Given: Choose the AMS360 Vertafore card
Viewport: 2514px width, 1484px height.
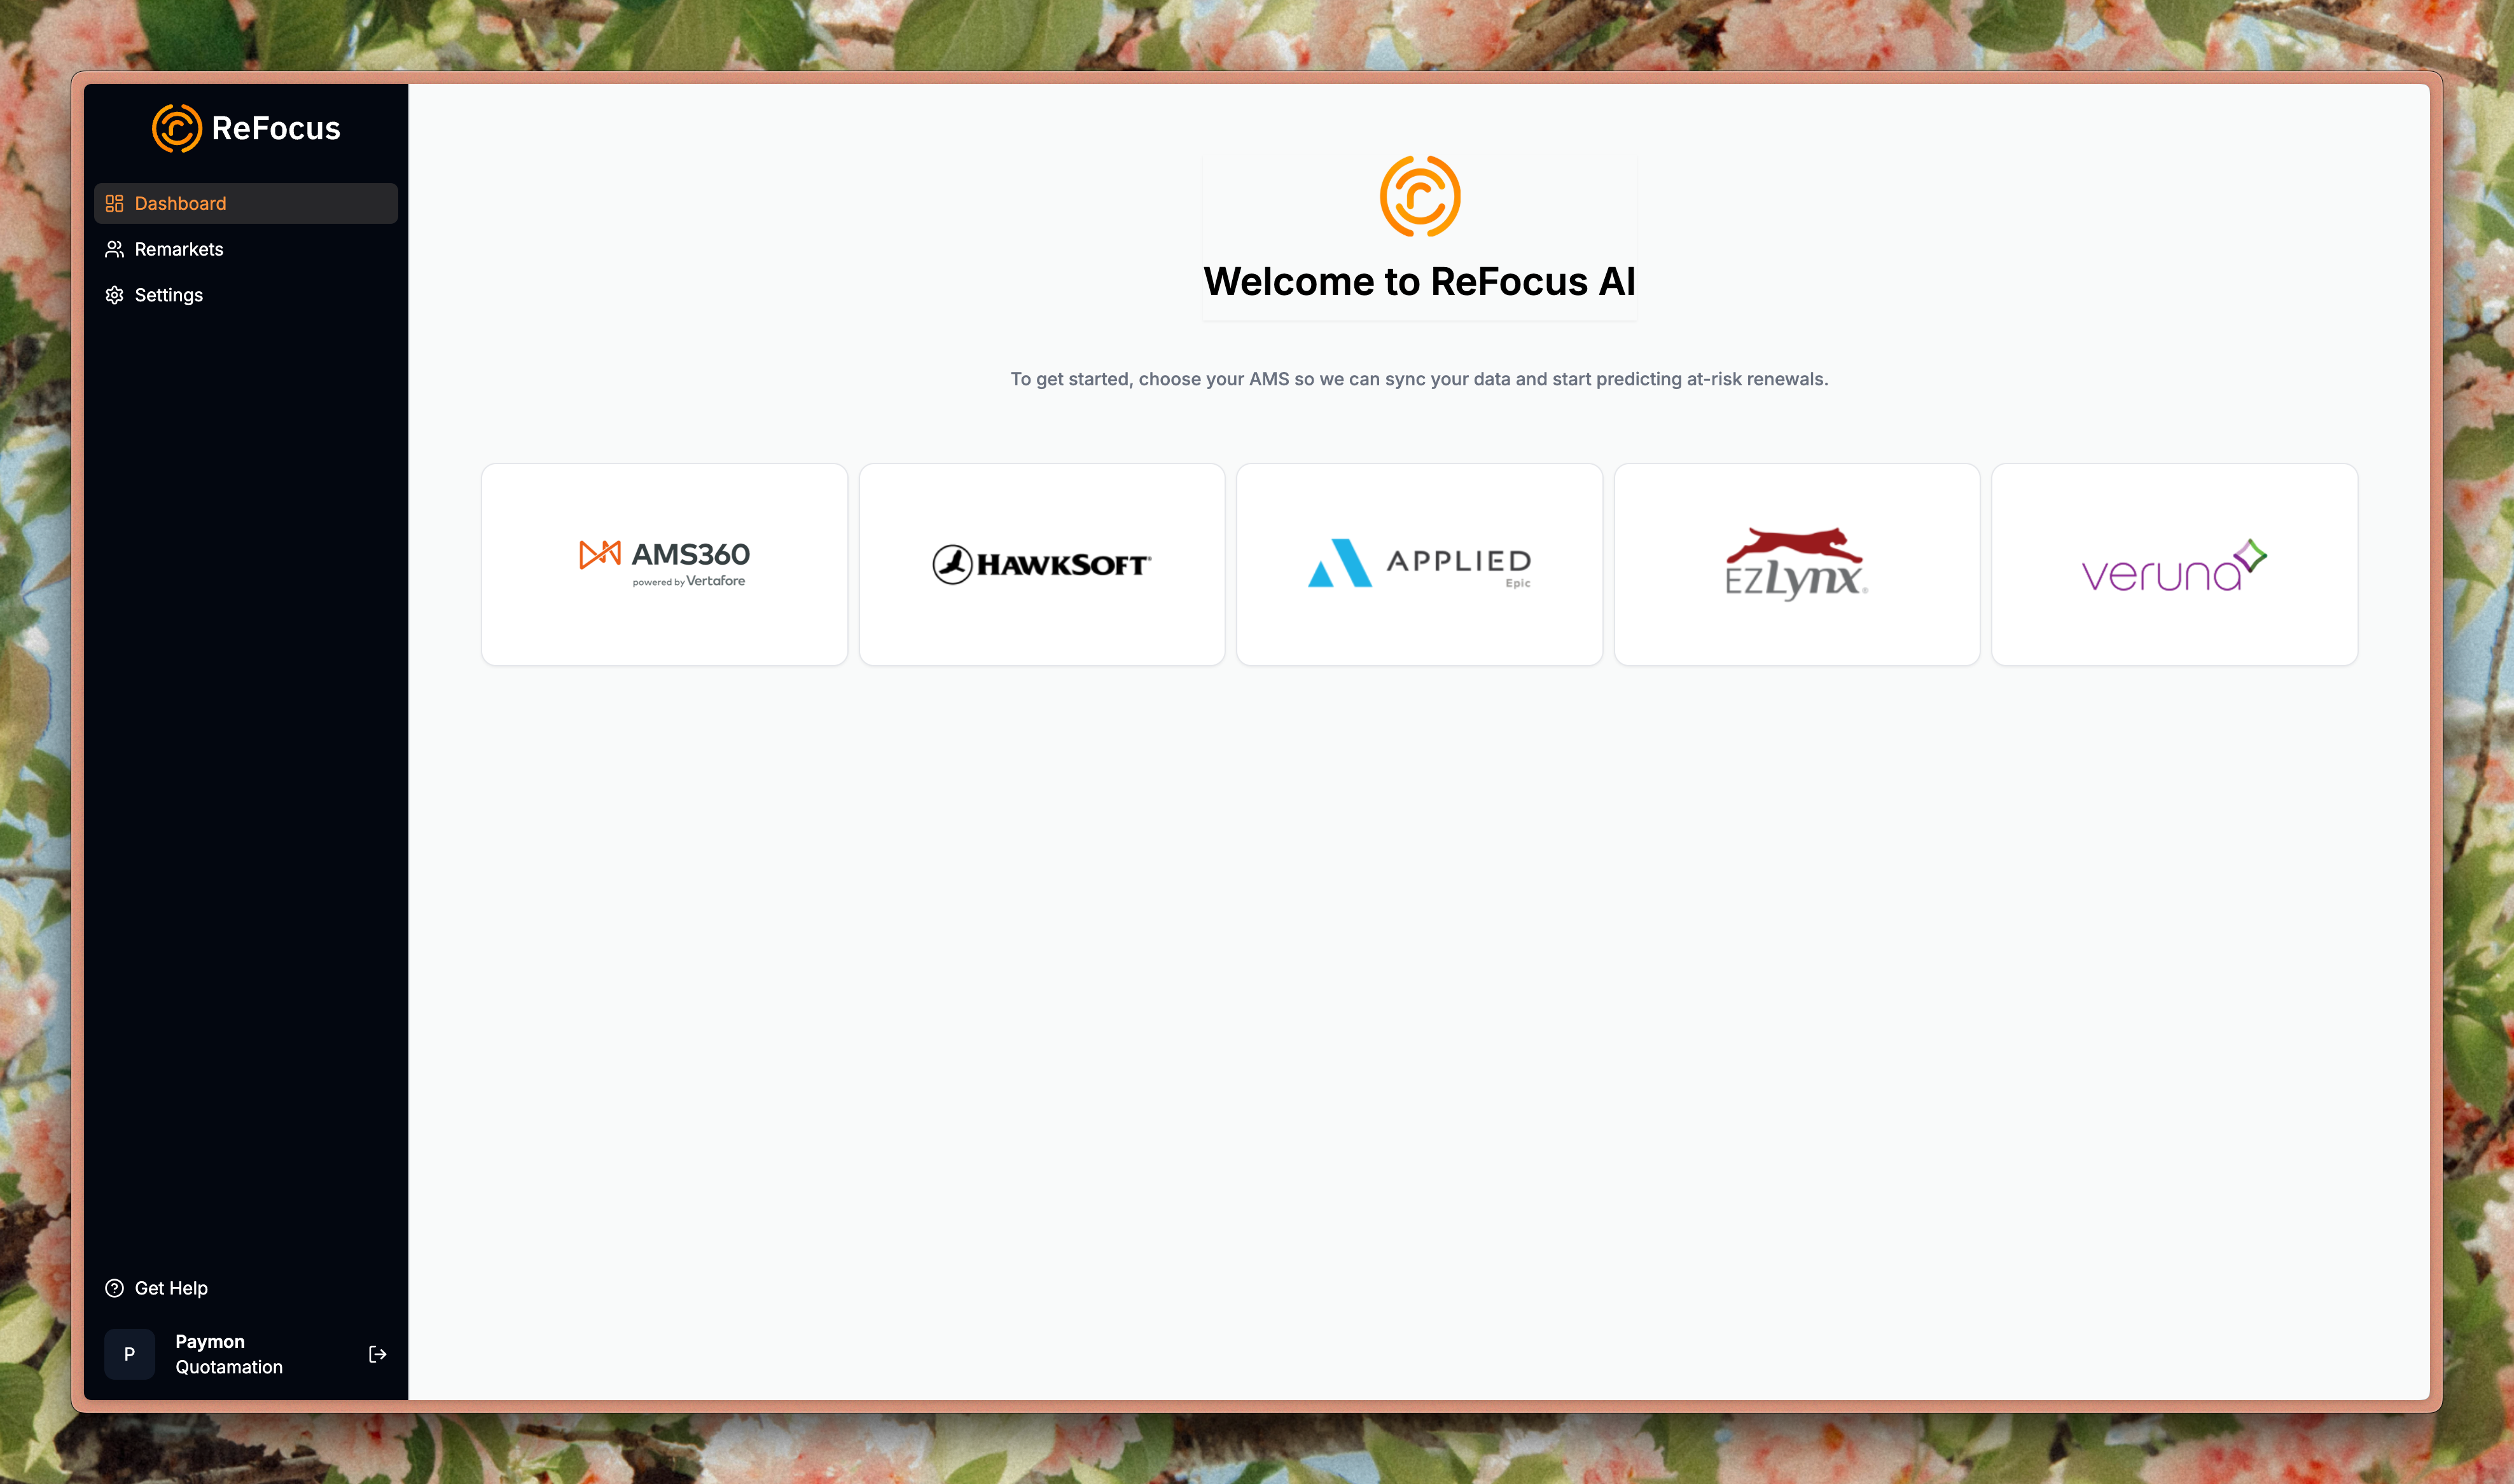Looking at the screenshot, I should 664,564.
